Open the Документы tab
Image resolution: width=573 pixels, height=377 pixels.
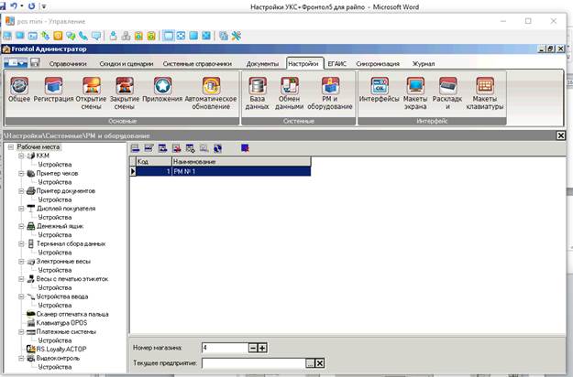[262, 64]
